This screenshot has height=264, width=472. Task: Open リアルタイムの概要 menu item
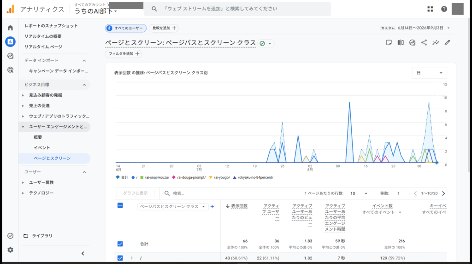click(x=43, y=36)
